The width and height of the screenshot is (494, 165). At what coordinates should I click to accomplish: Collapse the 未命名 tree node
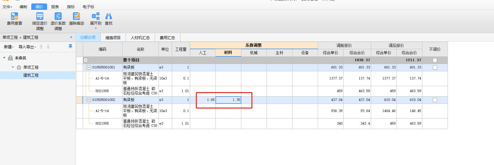4,58
